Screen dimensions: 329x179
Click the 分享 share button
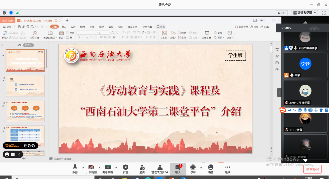pyautogui.click(x=265, y=27)
